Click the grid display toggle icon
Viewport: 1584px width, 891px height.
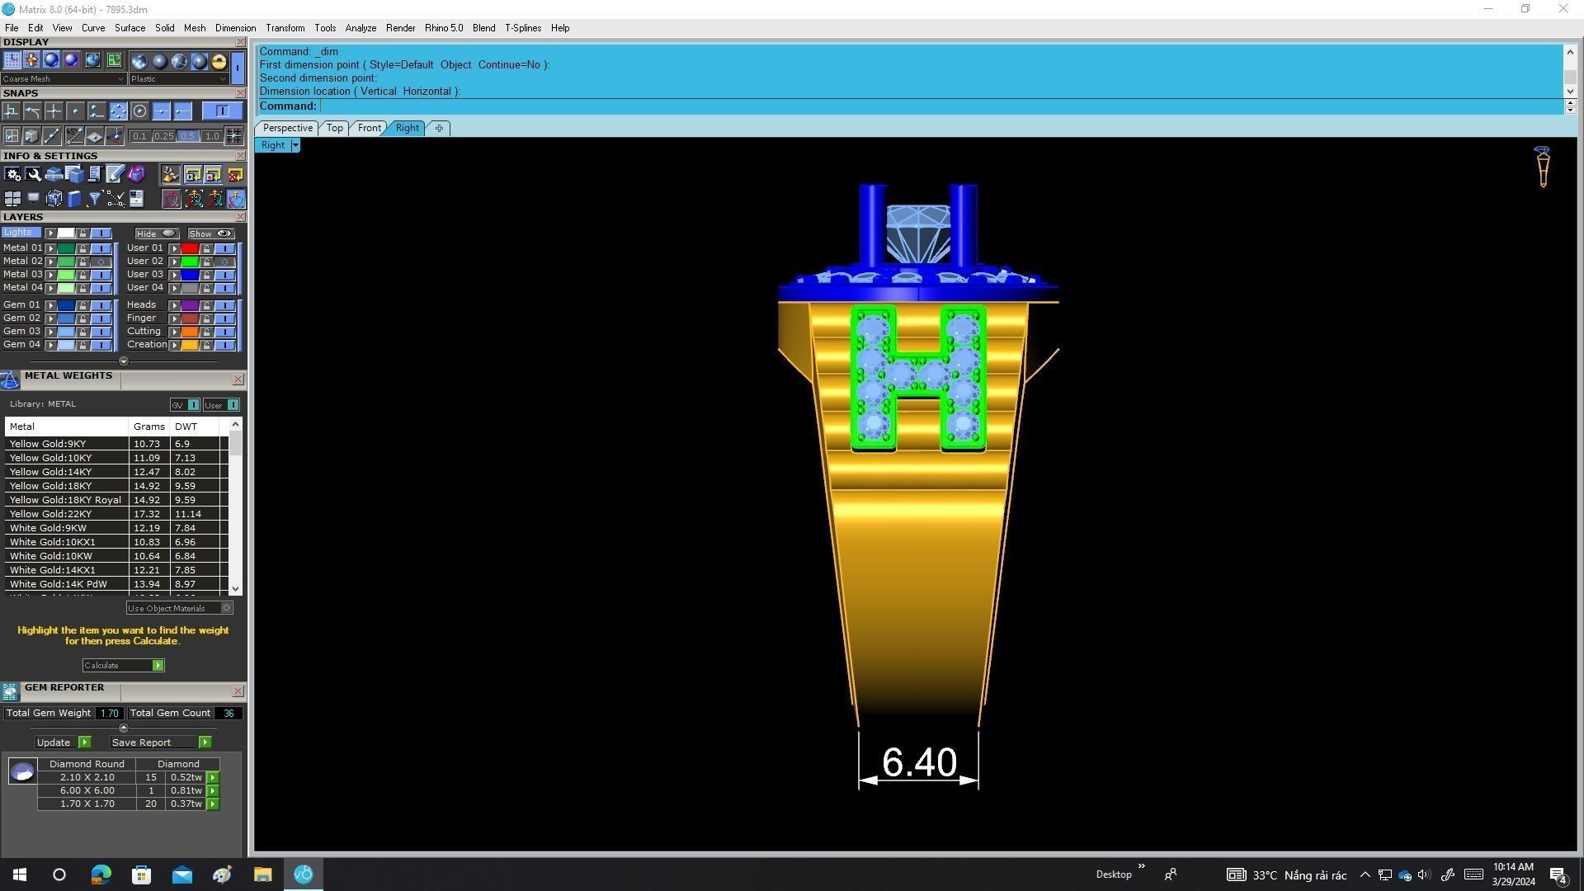coord(12,60)
